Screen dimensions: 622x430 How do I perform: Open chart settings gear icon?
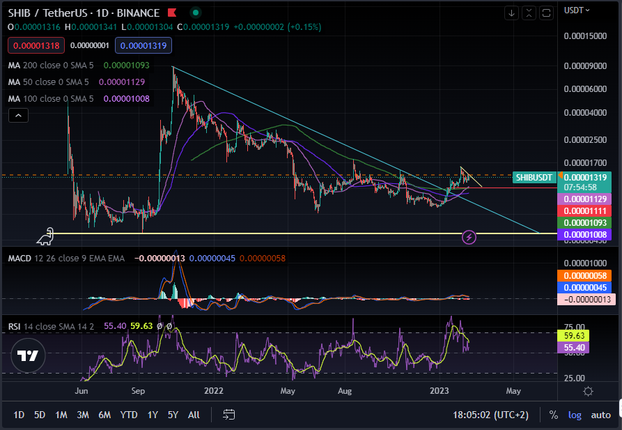(588, 391)
